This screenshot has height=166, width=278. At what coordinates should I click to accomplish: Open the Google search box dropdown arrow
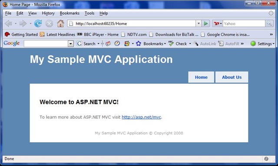tap(70, 44)
